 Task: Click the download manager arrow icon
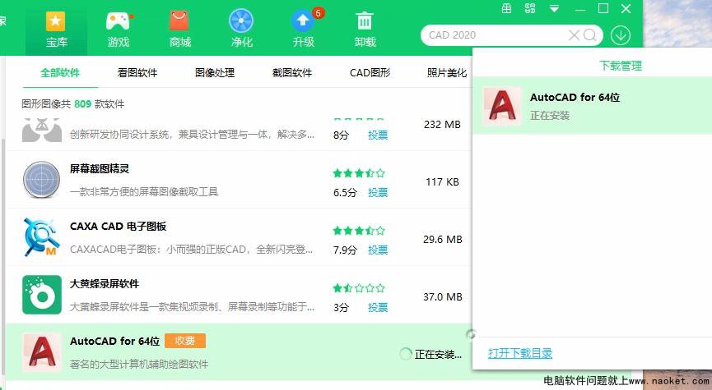[x=621, y=35]
